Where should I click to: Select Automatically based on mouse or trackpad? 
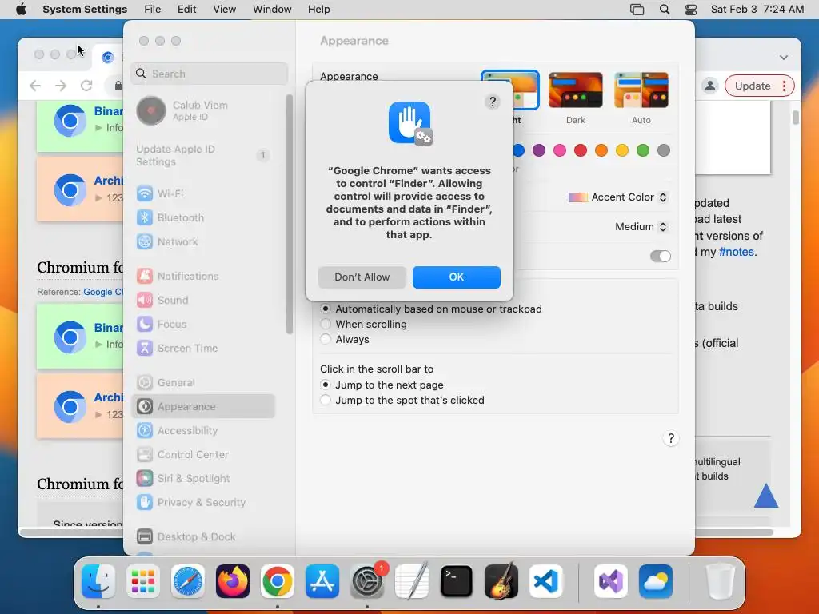click(326, 309)
